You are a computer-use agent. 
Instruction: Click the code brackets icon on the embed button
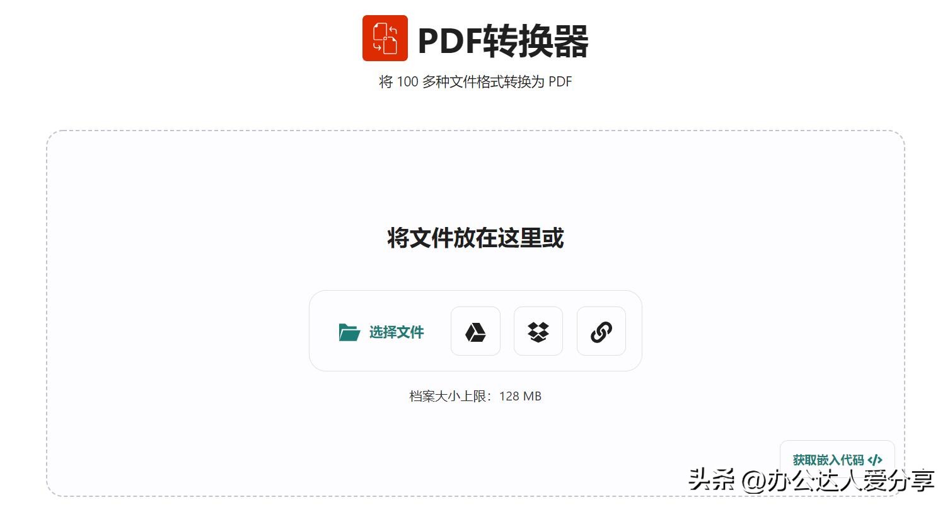pyautogui.click(x=875, y=460)
